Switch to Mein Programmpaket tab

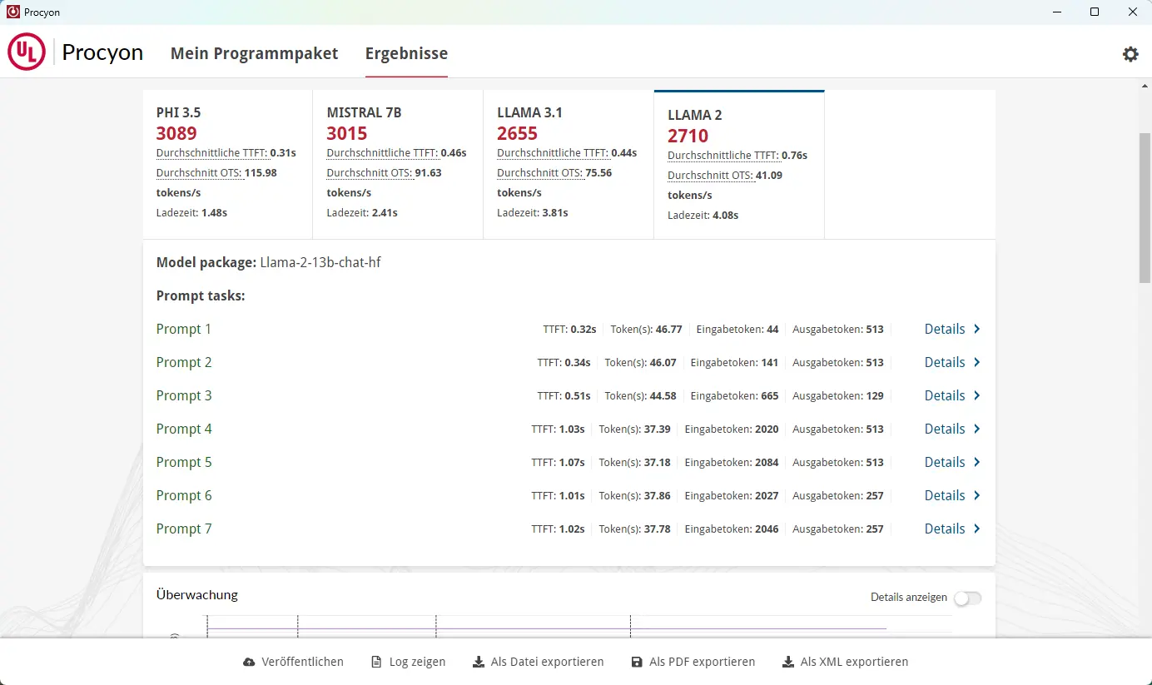[x=254, y=53]
